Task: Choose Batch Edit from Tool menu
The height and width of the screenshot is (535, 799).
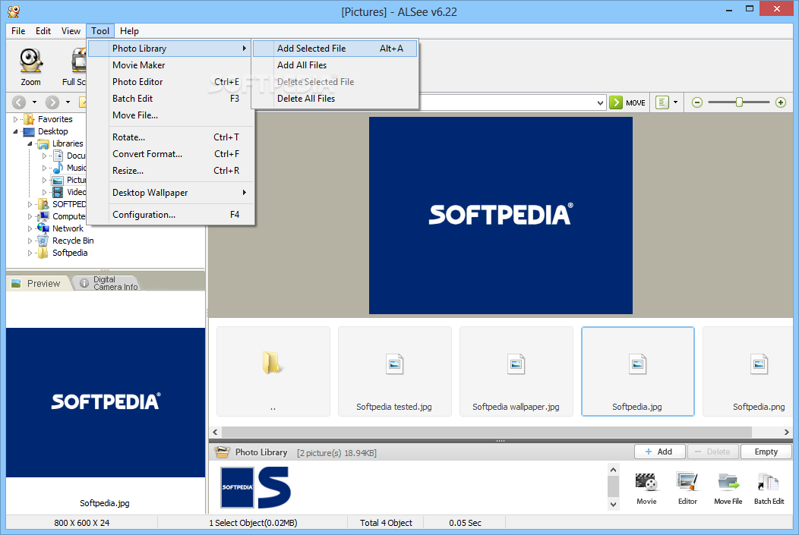Action: pyautogui.click(x=170, y=99)
